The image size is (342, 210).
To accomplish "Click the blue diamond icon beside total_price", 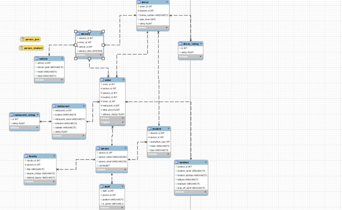I will tap(102, 110).
